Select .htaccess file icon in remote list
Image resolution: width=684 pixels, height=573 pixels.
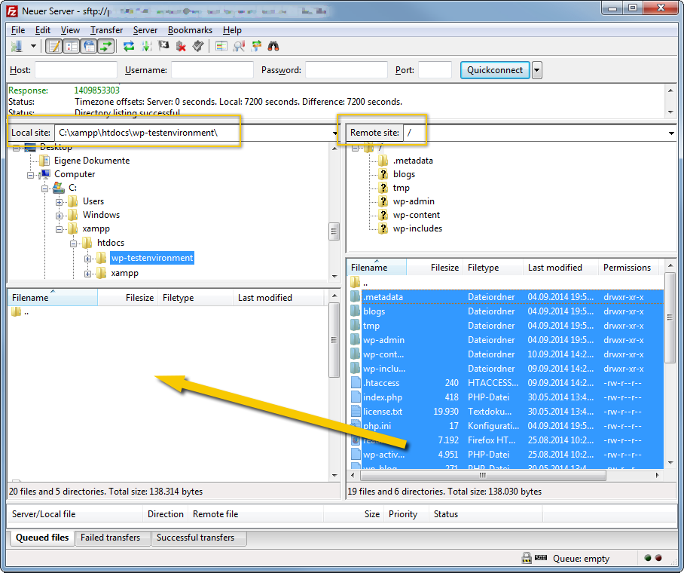click(356, 382)
